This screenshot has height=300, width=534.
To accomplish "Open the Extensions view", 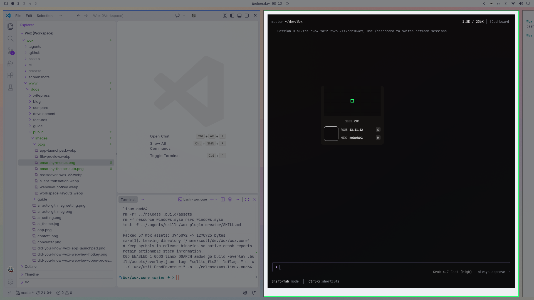I will 10,76.
